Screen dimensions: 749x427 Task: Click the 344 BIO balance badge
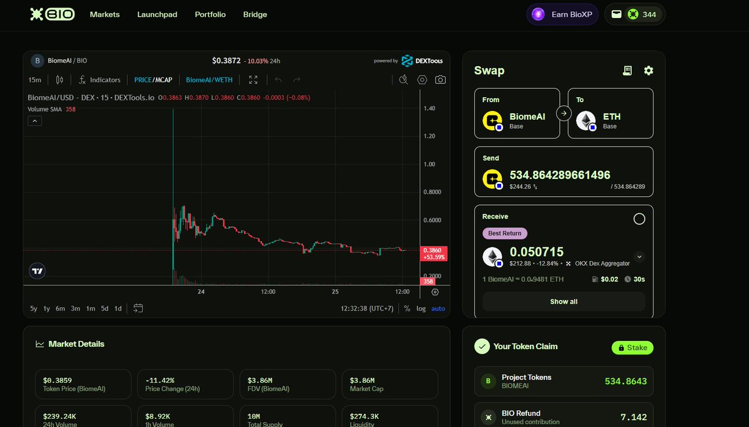click(644, 14)
